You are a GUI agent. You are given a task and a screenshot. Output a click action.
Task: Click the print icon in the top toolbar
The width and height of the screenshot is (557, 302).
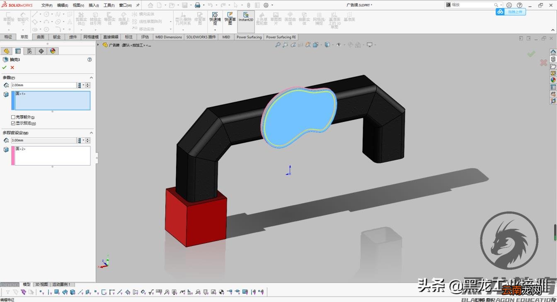click(x=198, y=5)
